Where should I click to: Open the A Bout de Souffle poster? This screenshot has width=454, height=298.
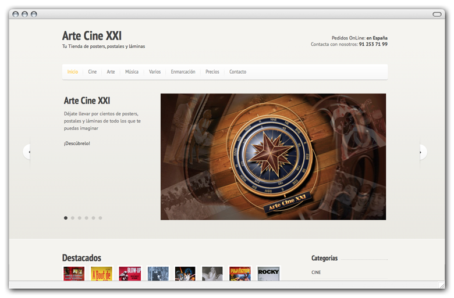tap(101, 273)
